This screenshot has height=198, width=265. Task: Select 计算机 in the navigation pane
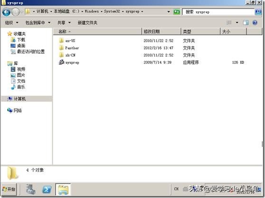(27, 99)
